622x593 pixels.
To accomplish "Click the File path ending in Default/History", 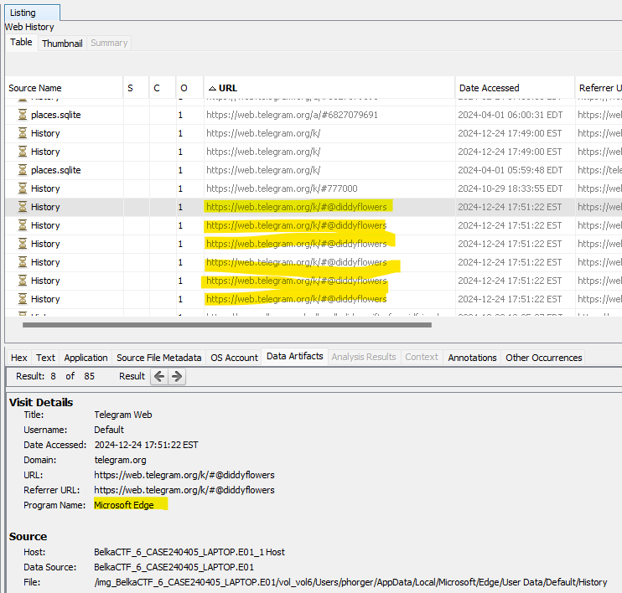I will coord(350,582).
